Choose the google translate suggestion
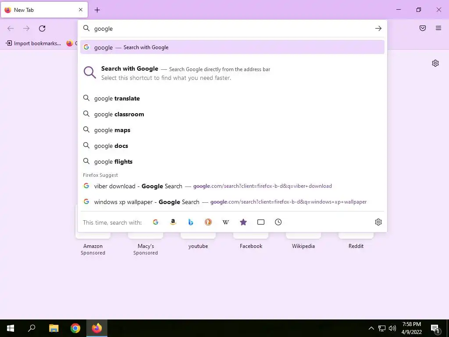The width and height of the screenshot is (449, 337). point(232,98)
